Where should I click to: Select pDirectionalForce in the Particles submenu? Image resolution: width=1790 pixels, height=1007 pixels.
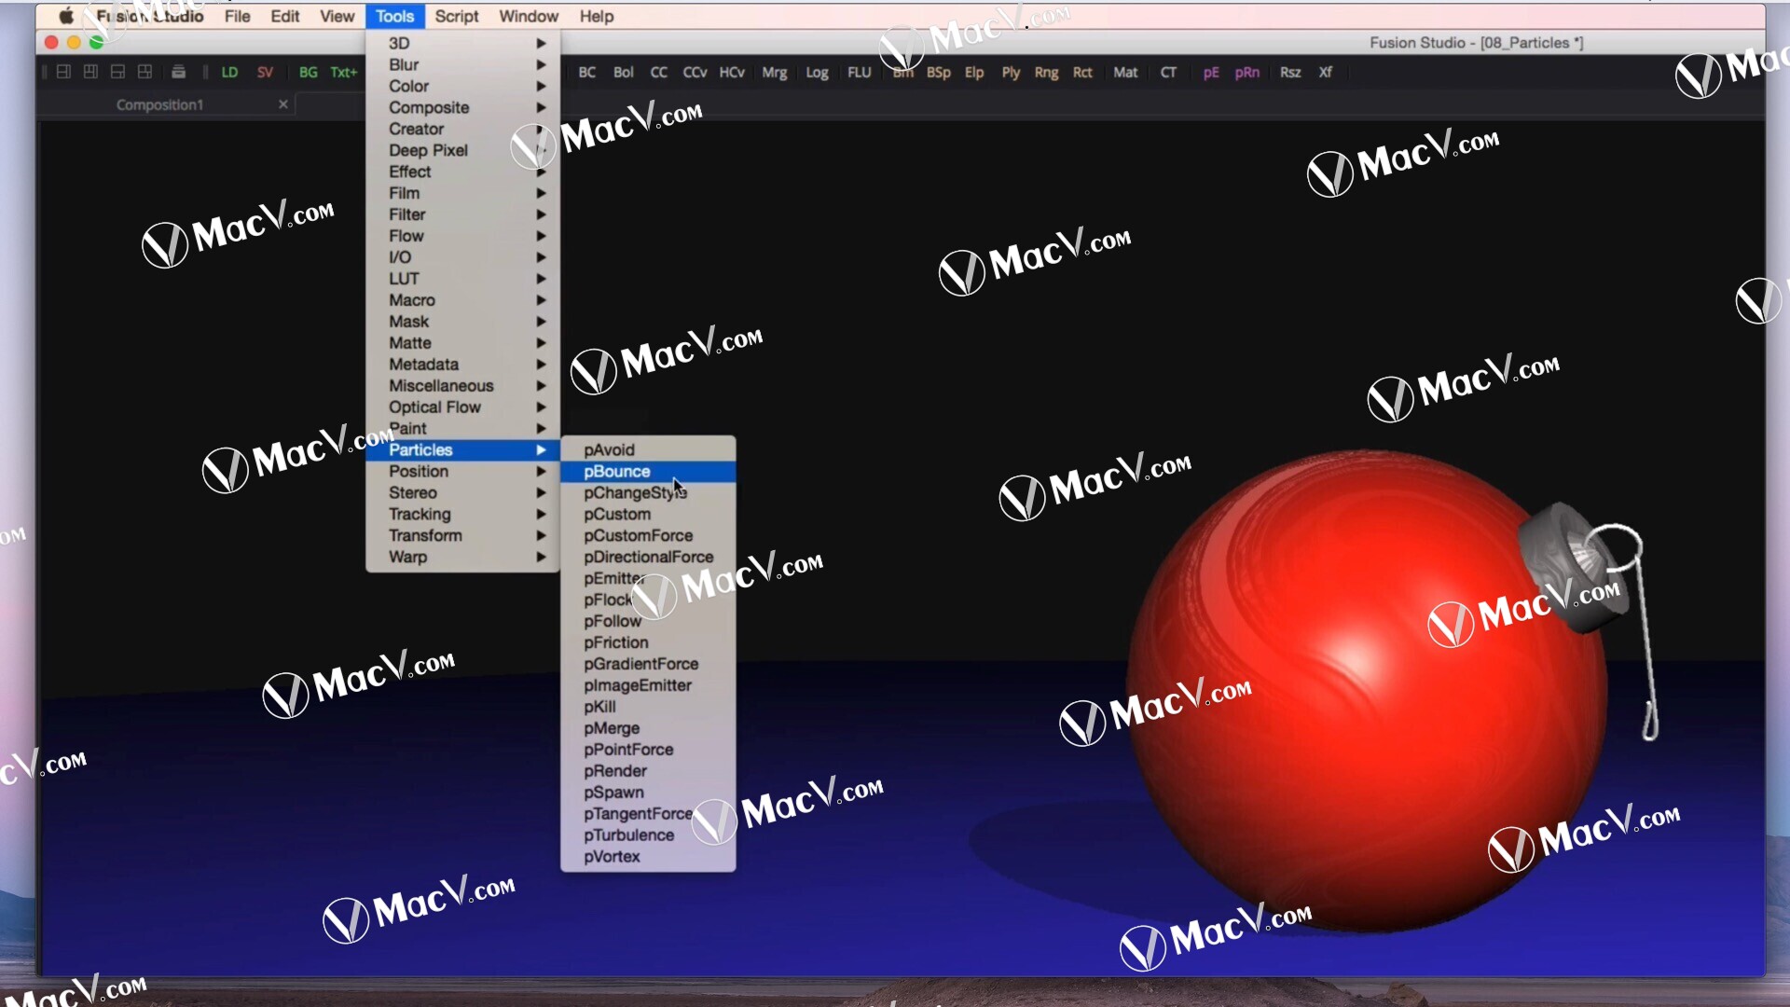tap(648, 558)
